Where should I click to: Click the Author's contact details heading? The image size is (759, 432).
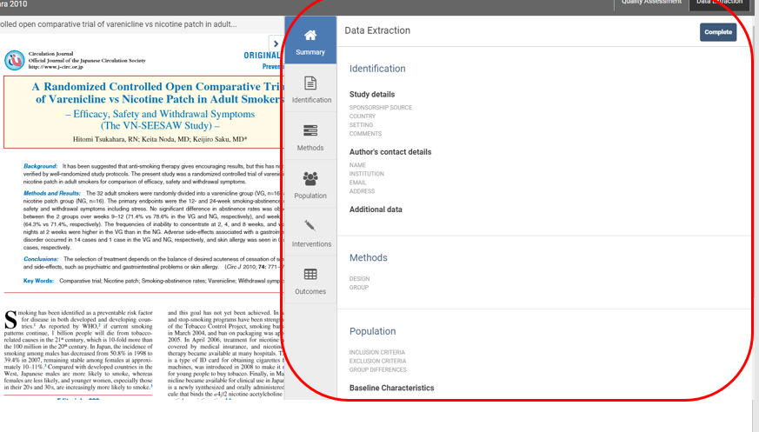(390, 152)
